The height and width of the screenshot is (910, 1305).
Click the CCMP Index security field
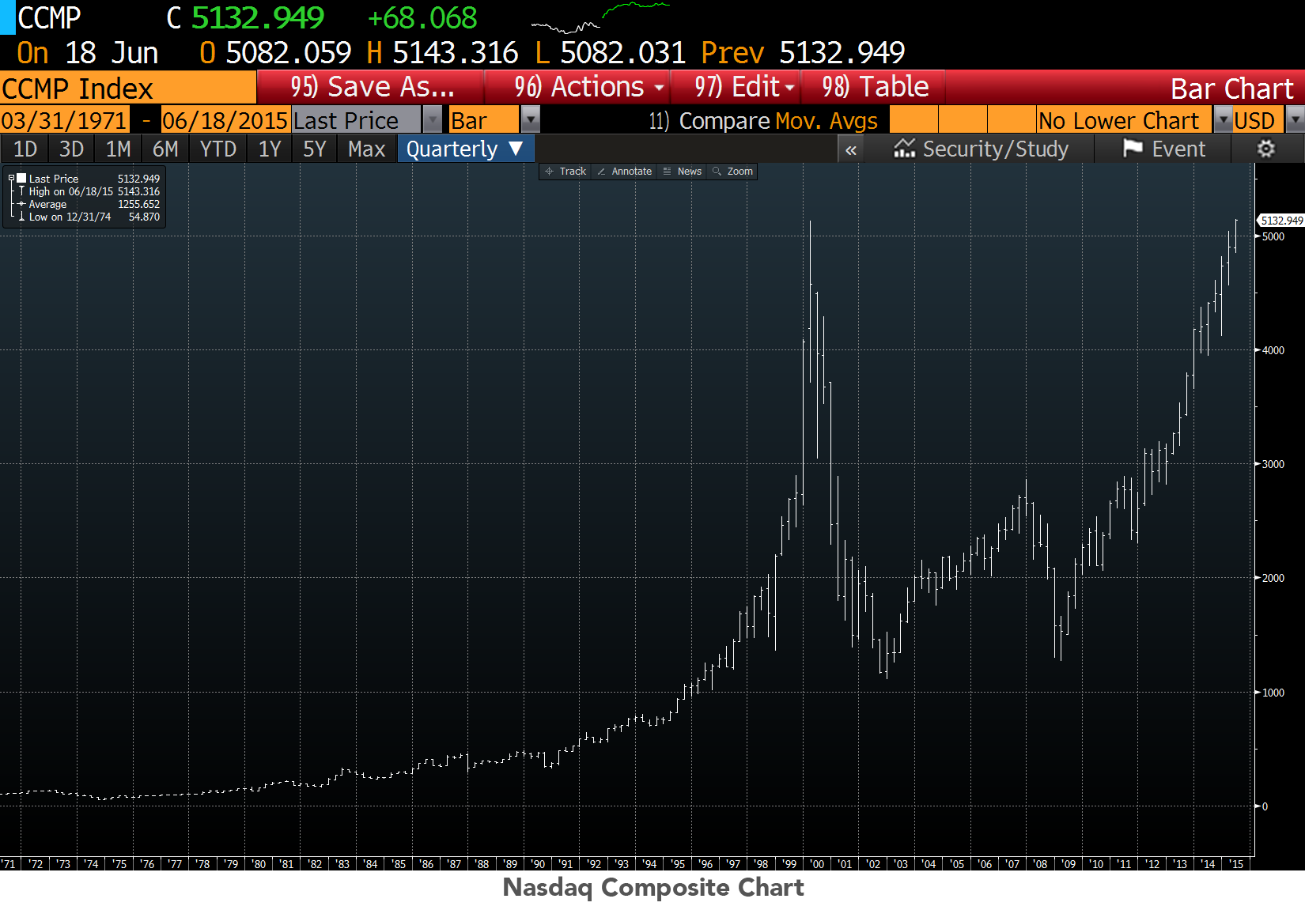(x=128, y=88)
